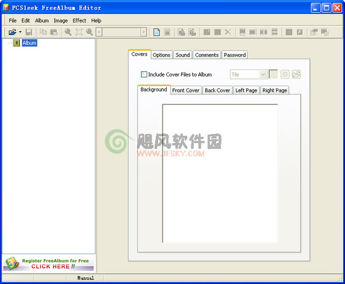Screen dimensions: 345x284
Task: Open the Album menu
Action: tap(42, 20)
